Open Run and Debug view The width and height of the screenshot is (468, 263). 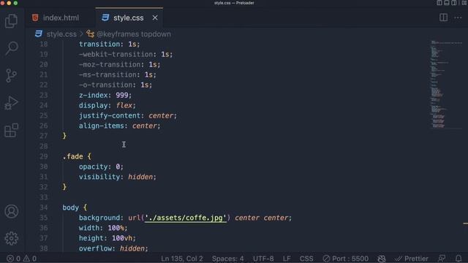pyautogui.click(x=12, y=103)
